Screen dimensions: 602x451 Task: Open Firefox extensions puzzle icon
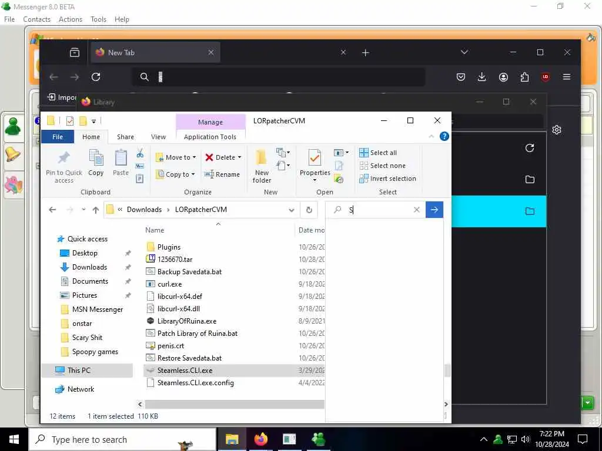[x=524, y=77]
